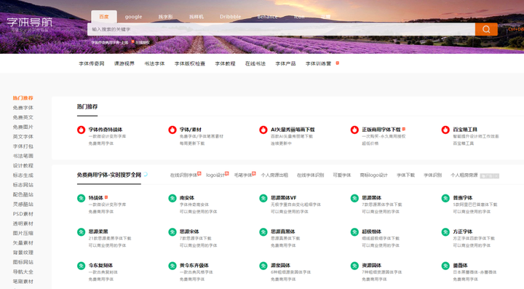Switch to the Icon search tab
Image resolution: width=524 pixels, height=289 pixels.
(x=299, y=17)
